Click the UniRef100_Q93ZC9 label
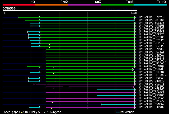The width and height of the screenshot is (169, 114). point(152,32)
